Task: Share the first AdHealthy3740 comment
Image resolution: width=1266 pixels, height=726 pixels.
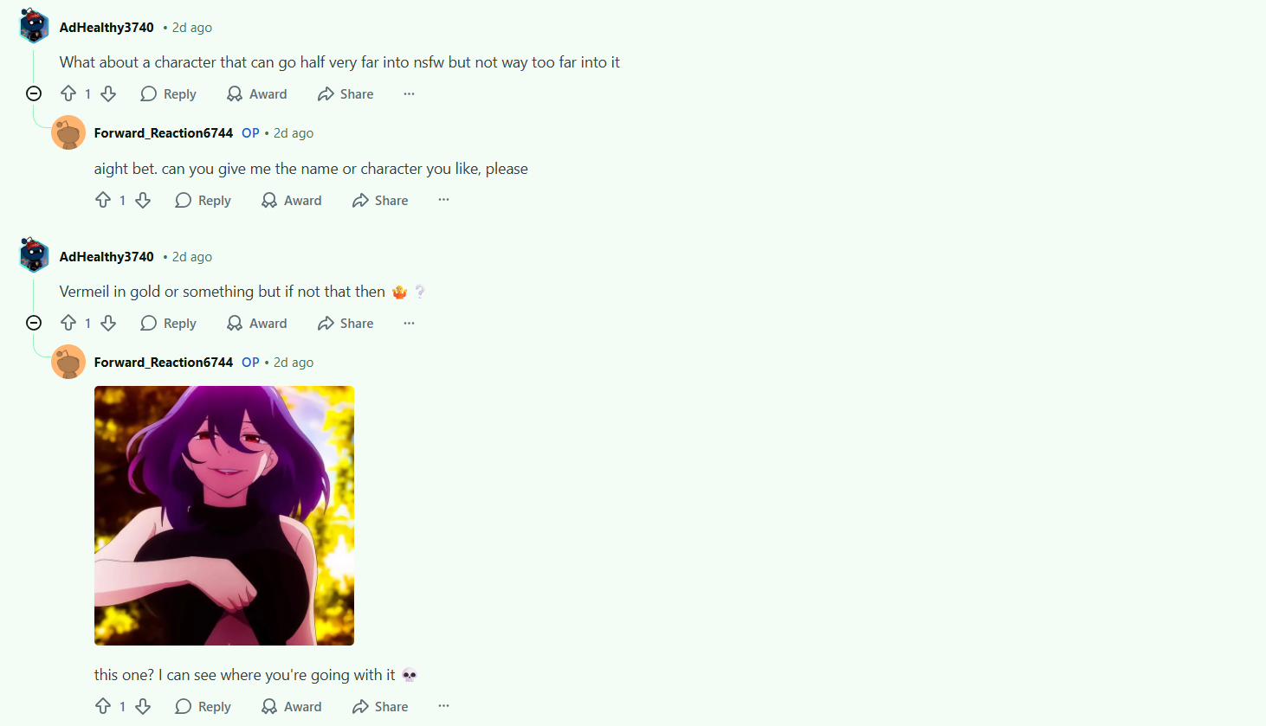Action: click(346, 93)
